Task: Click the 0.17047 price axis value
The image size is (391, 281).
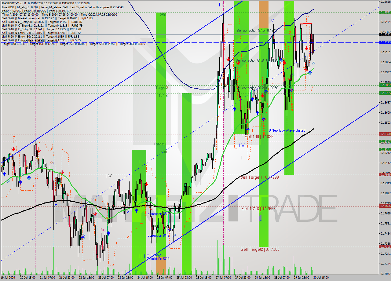Action: pos(386,274)
